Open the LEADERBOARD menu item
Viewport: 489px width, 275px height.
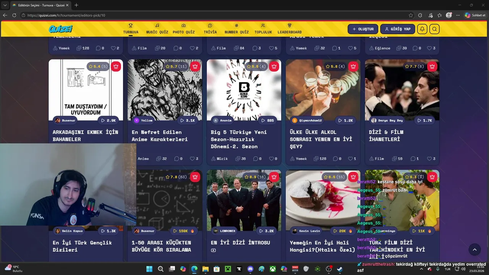(290, 29)
